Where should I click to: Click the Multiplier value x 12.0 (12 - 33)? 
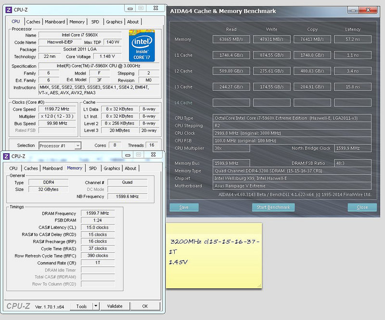(57, 116)
